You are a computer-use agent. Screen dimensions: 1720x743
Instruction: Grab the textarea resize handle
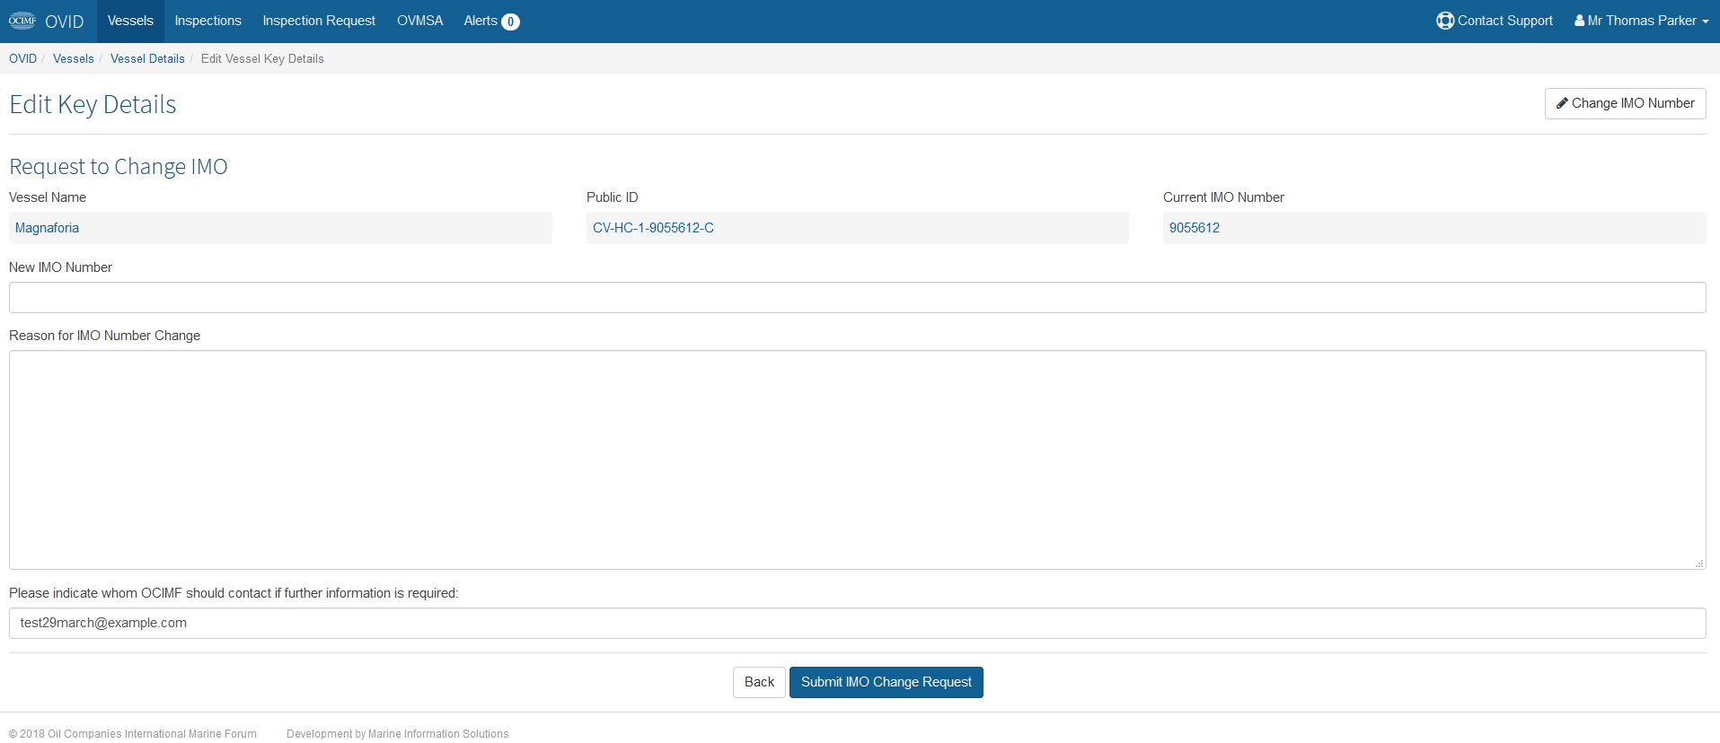click(1699, 564)
